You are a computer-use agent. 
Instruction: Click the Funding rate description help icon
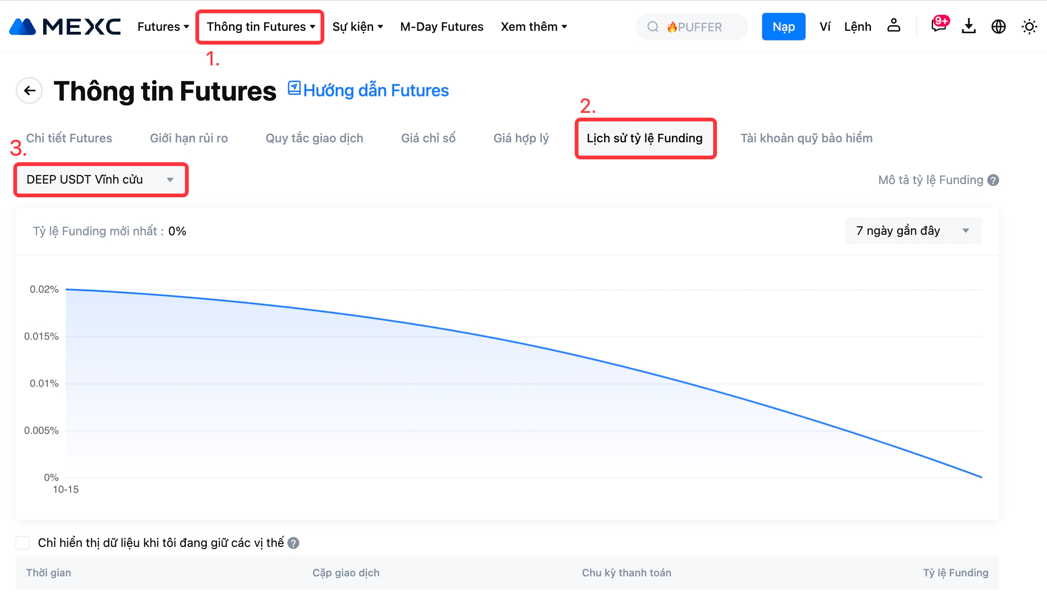pyautogui.click(x=993, y=180)
